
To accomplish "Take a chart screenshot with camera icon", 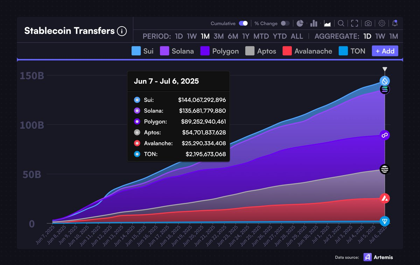I will (368, 23).
